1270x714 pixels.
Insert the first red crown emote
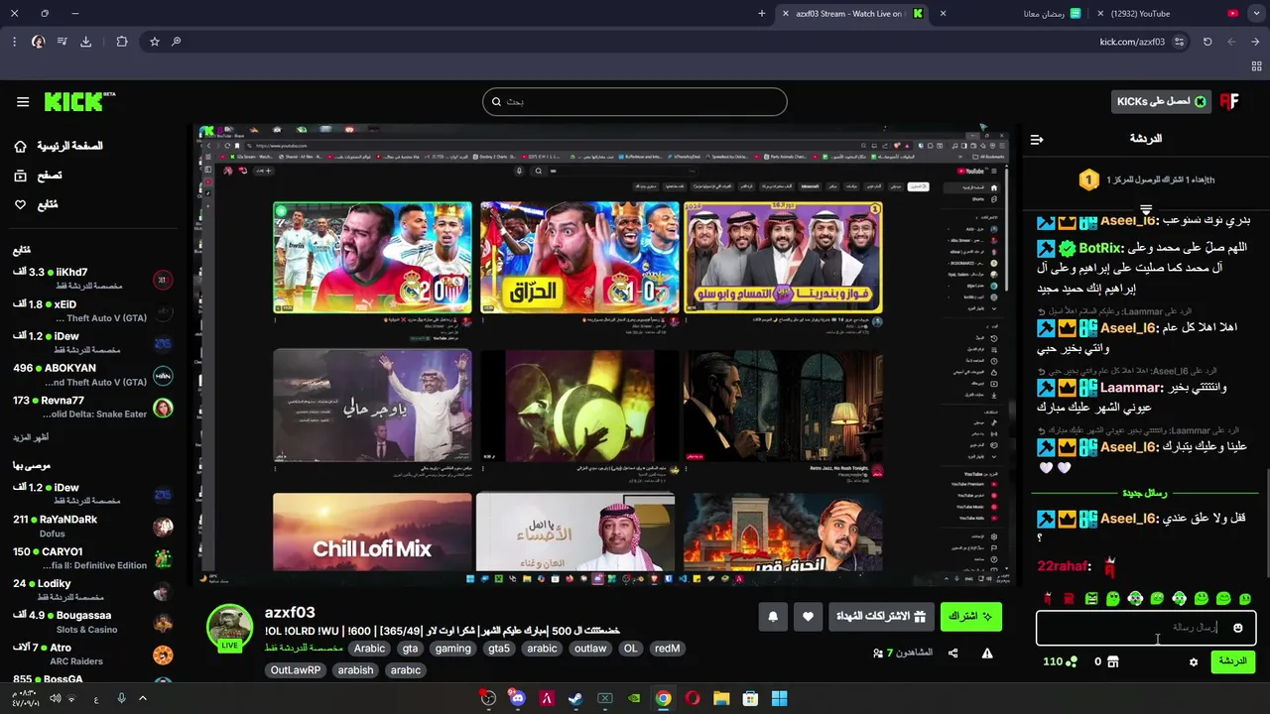pos(1048,599)
